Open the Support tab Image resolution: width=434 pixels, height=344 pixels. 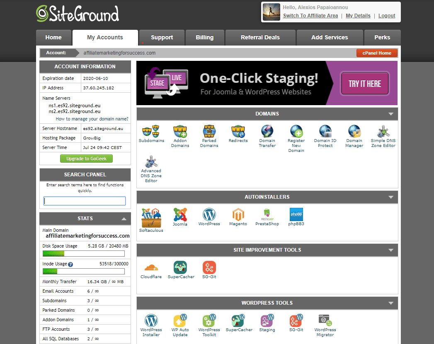coord(162,38)
